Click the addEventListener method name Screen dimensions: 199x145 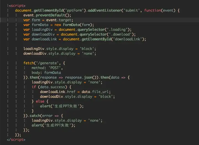[x=104, y=10]
